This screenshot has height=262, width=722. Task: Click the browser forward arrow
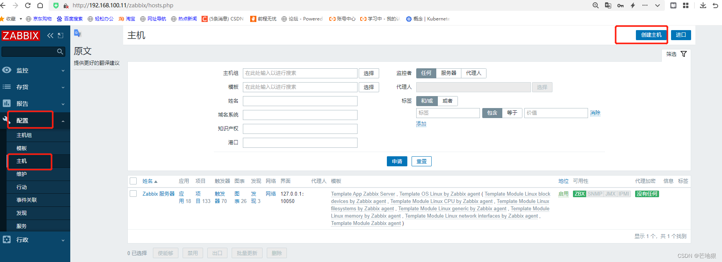tap(15, 5)
